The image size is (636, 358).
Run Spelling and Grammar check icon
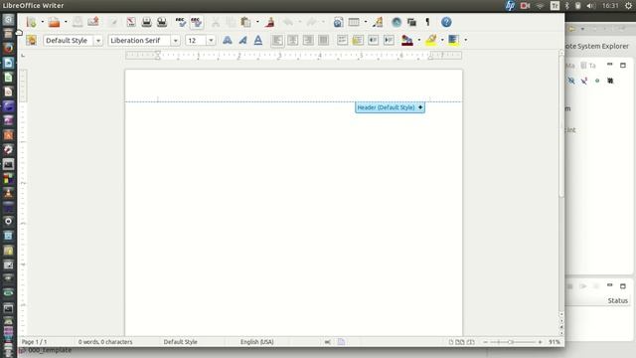(x=181, y=22)
